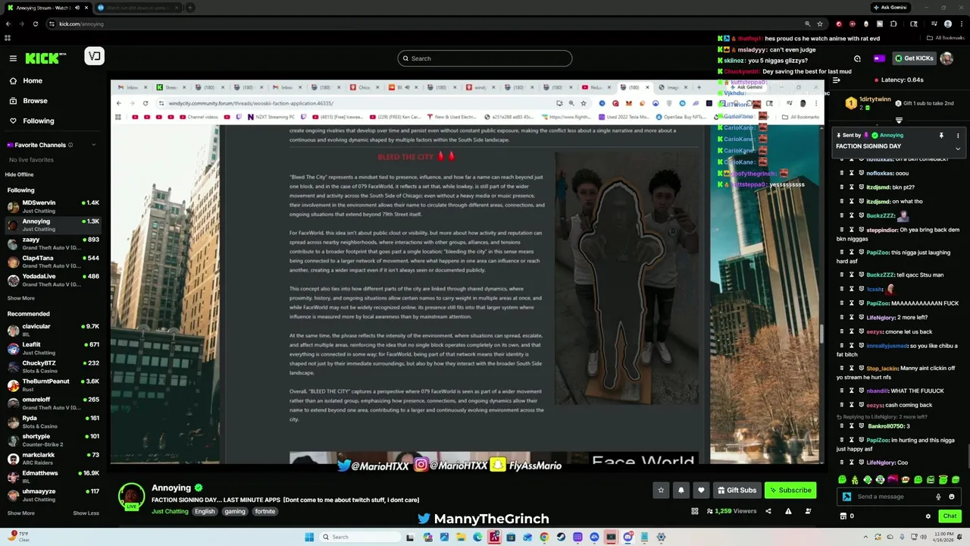Unpin the pinned FACTION SIGNING DAY message
This screenshot has height=546, width=970.
pos(941,136)
